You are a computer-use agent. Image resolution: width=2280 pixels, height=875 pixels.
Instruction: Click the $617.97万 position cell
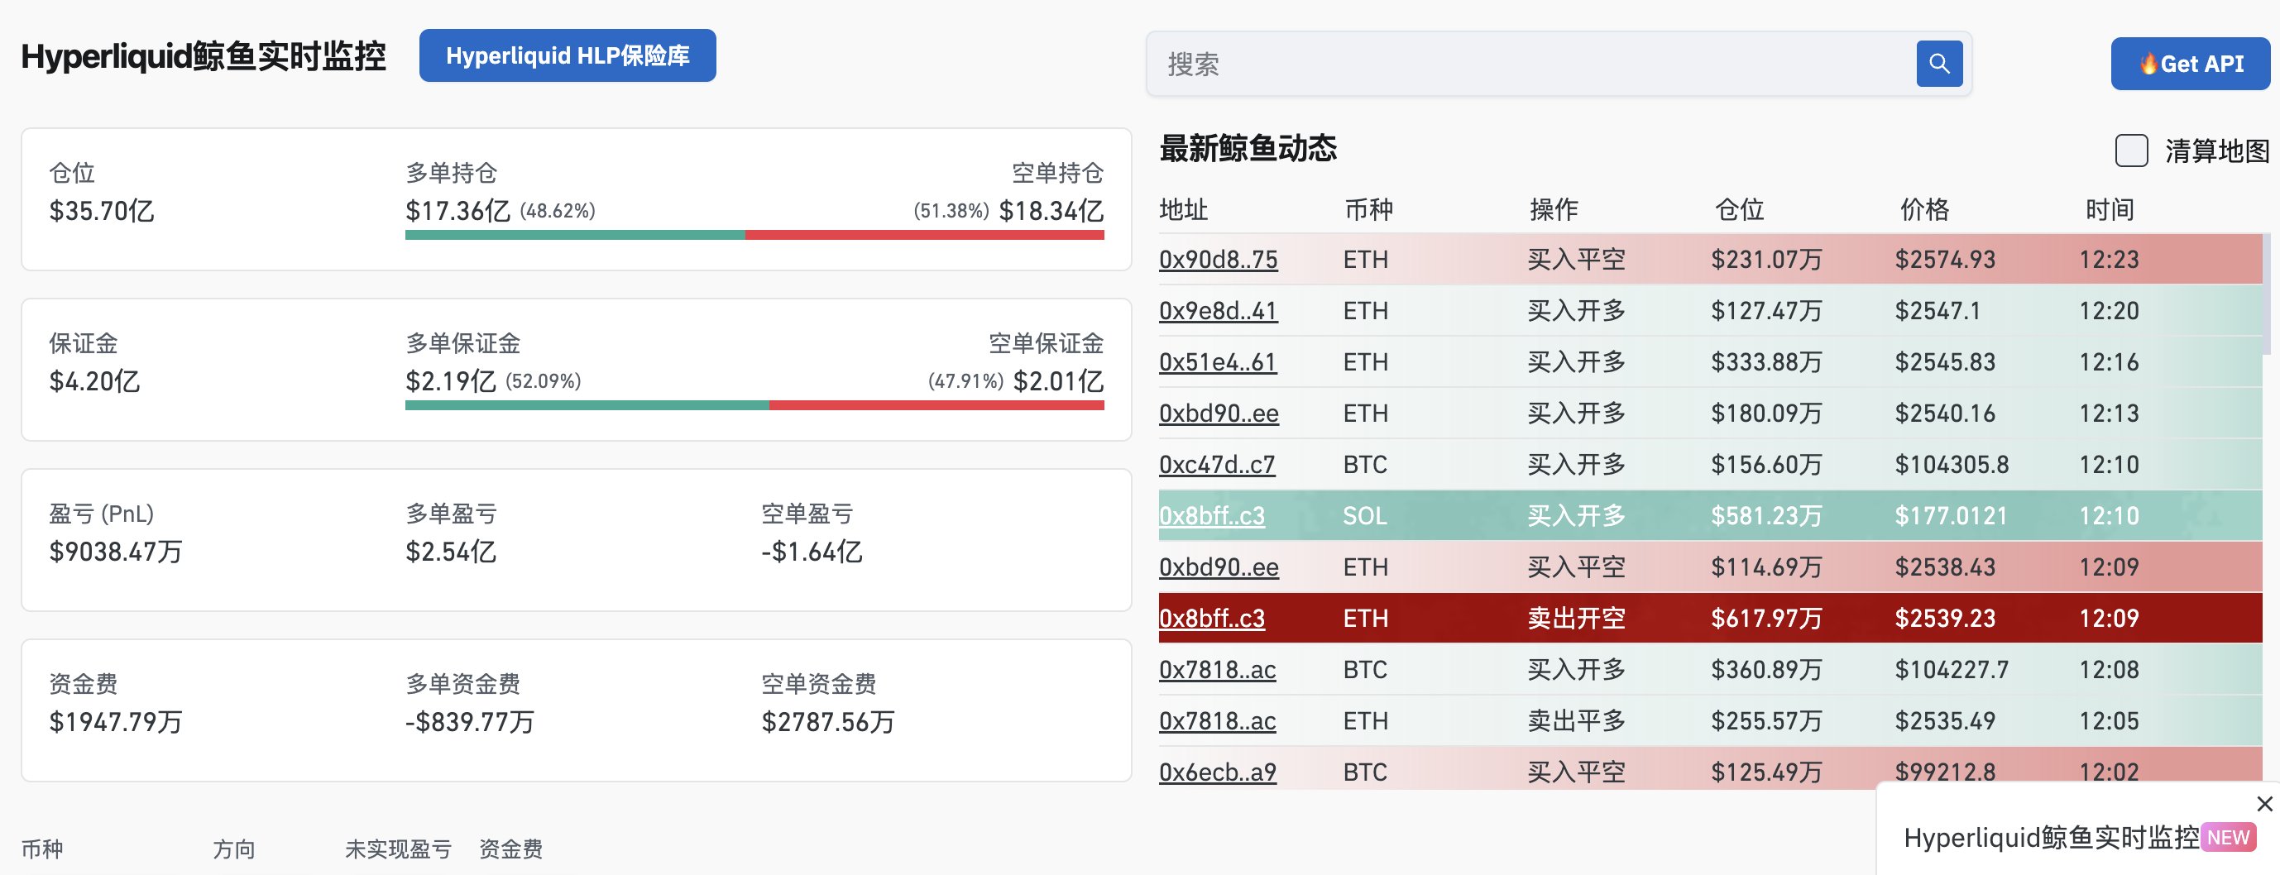pos(1765,619)
